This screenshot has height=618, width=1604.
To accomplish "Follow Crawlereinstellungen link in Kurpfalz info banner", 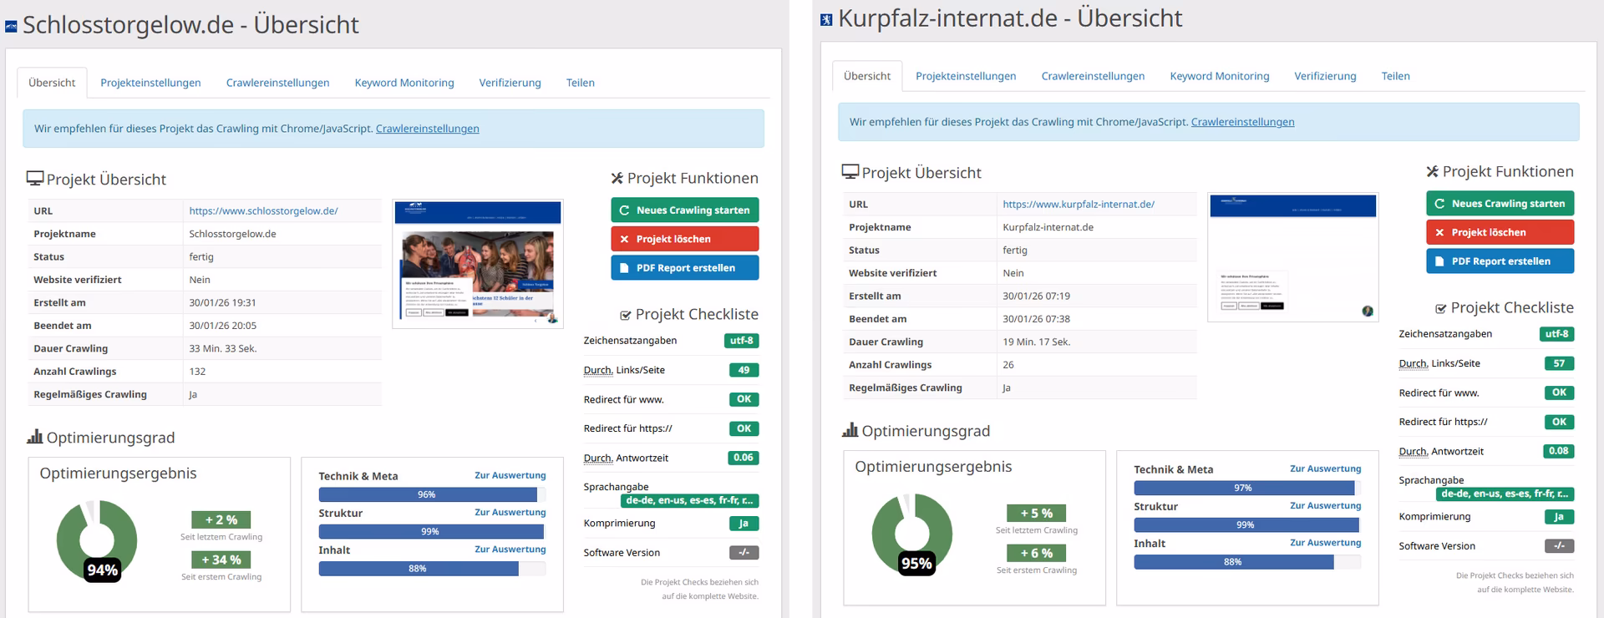I will (1243, 122).
